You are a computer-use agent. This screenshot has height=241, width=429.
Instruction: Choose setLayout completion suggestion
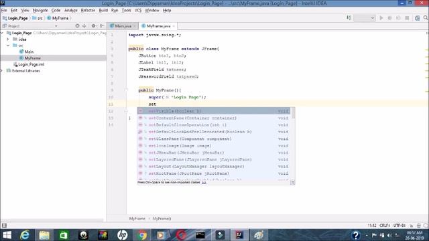pos(214,167)
